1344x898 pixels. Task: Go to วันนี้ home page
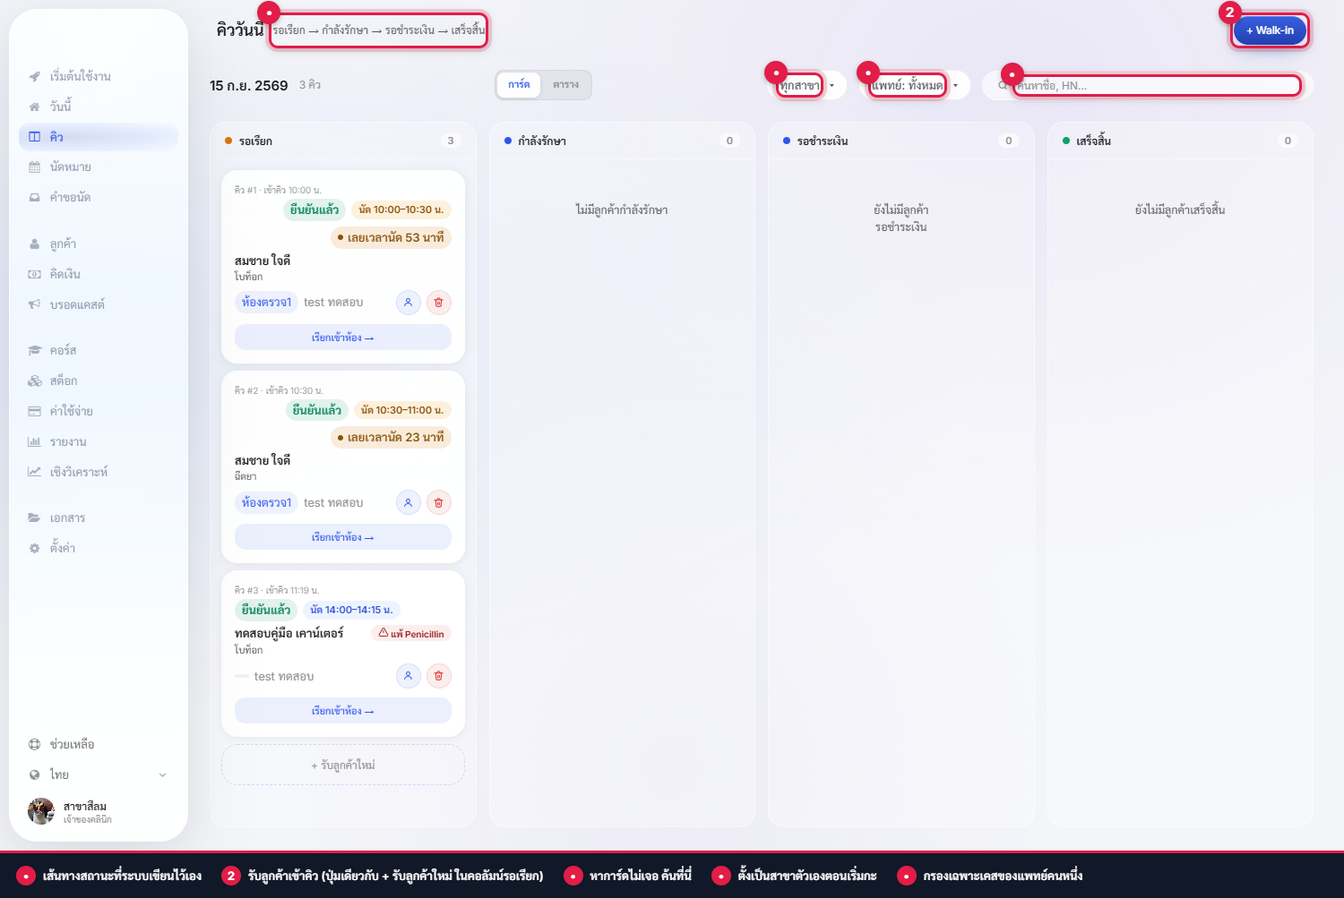click(x=99, y=107)
